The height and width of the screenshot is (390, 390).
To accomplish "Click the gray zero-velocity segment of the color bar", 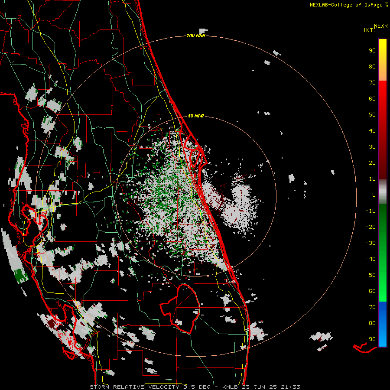I will pyautogui.click(x=383, y=192).
